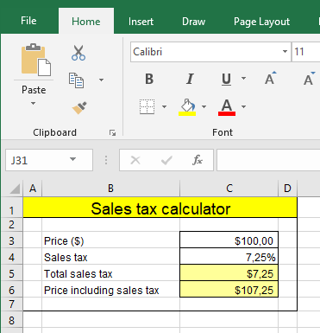Screen dimensions: 320x333
Task: Apply borders using the Borders icon
Action: [x=147, y=106]
